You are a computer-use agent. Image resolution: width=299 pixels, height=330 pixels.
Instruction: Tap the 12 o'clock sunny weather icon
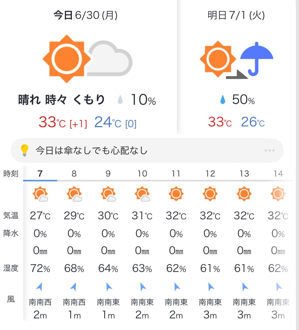(x=210, y=194)
